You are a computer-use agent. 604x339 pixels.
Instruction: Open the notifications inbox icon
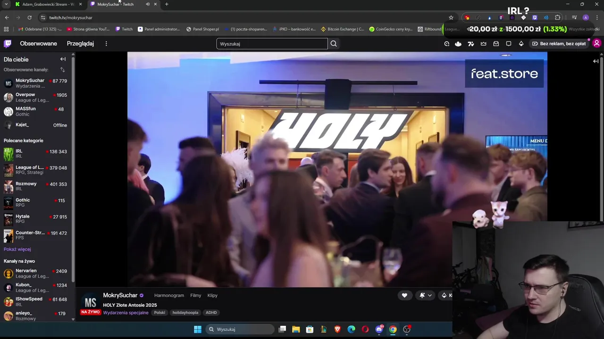point(496,44)
